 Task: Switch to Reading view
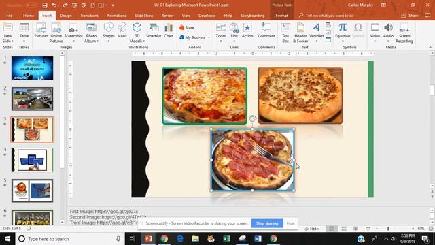[355, 229]
